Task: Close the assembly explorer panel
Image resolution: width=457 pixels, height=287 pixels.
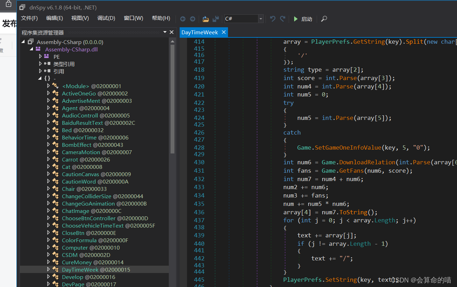Action: coord(172,32)
